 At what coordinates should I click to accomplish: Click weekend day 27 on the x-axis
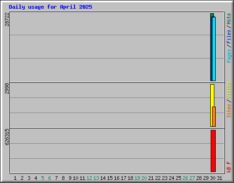(x=192, y=178)
